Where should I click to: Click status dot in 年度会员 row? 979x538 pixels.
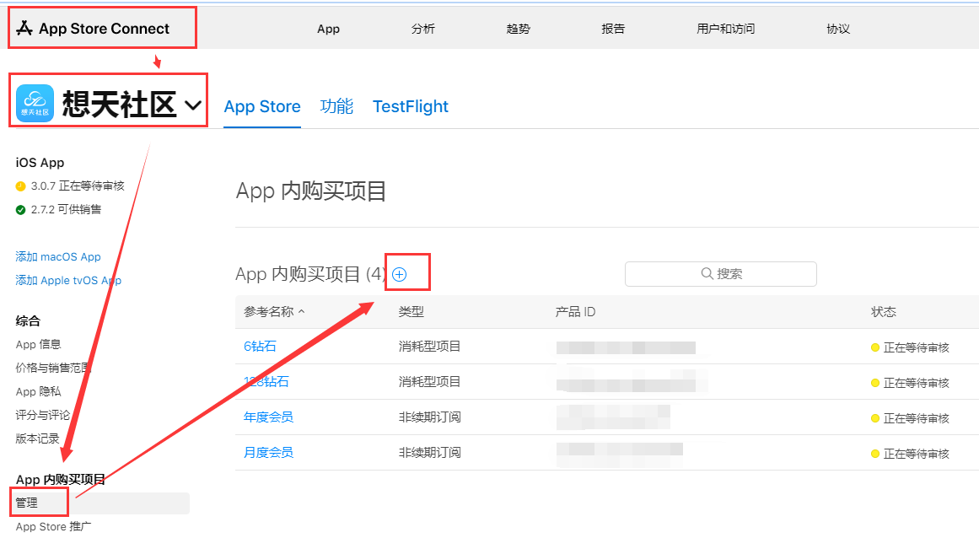pyautogui.click(x=875, y=418)
